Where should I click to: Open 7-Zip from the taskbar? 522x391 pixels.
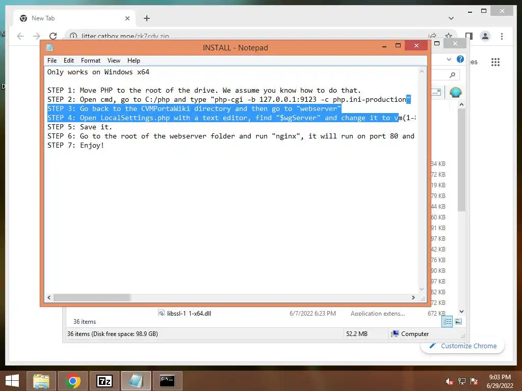click(x=105, y=381)
